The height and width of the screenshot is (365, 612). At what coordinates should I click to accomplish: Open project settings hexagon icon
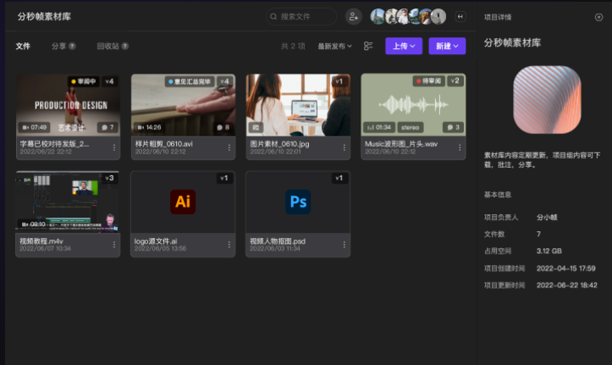[x=598, y=17]
